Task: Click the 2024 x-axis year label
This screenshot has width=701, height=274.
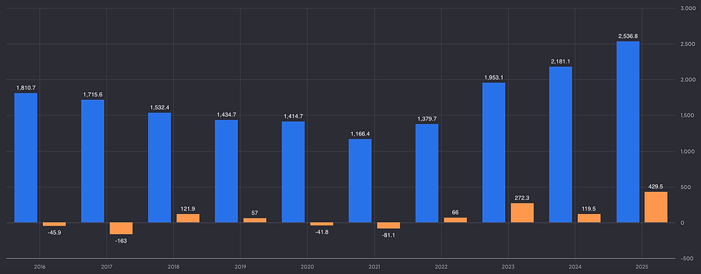Action: pyautogui.click(x=575, y=266)
